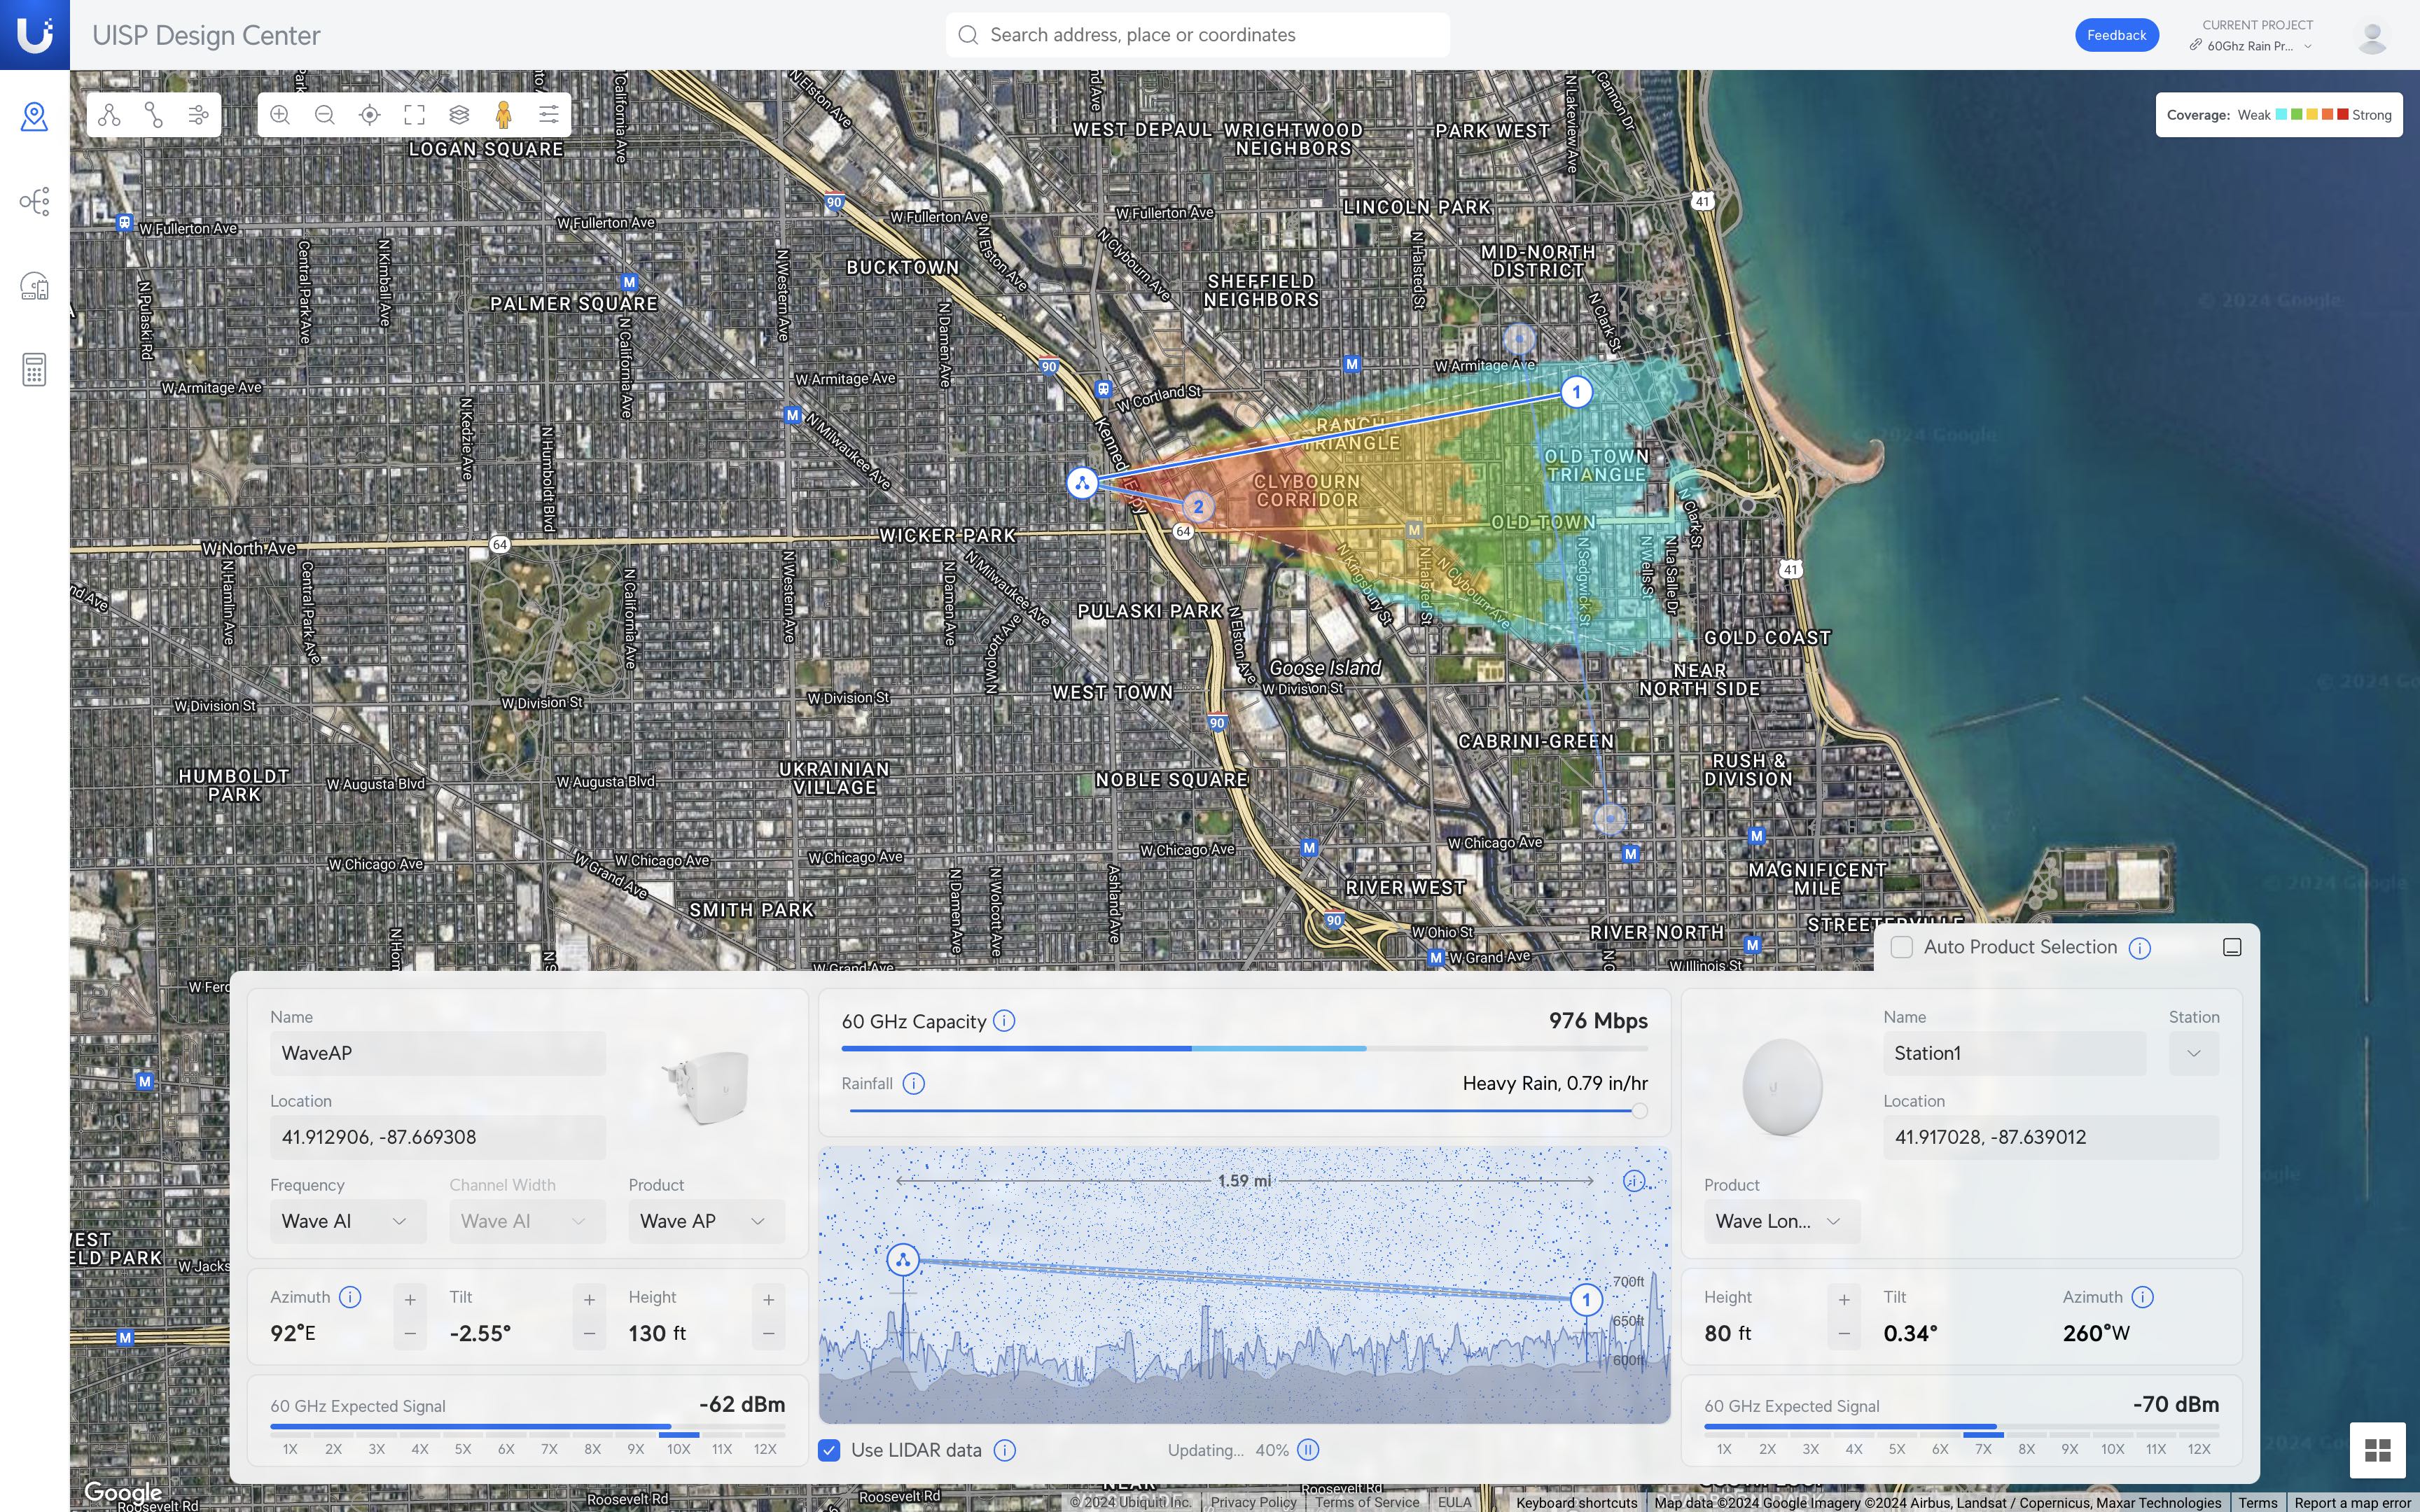The height and width of the screenshot is (1512, 2420).
Task: Open the grid view button
Action: pyautogui.click(x=2378, y=1450)
